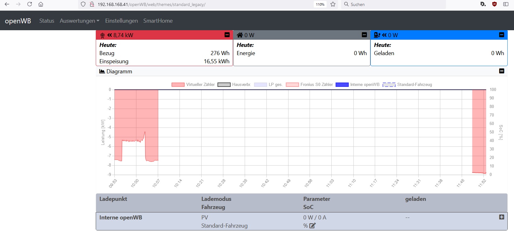Collapse the Diagramm section

502,71
